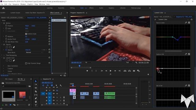Screen dimensions: 196x110
Task: Pick Hue vs Luma eyedropper
Action: click(186, 23)
